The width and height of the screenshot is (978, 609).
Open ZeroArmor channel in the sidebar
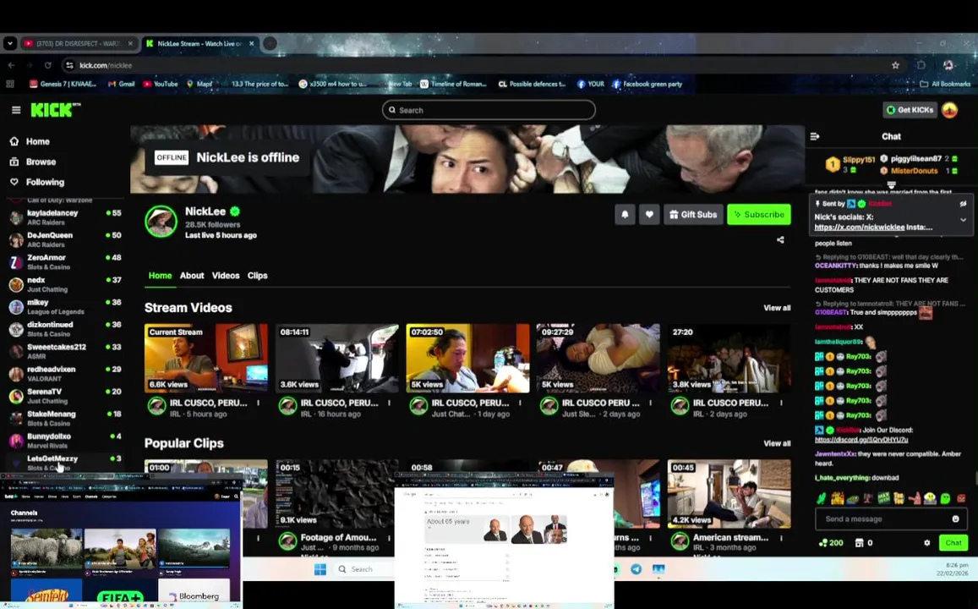tap(65, 261)
